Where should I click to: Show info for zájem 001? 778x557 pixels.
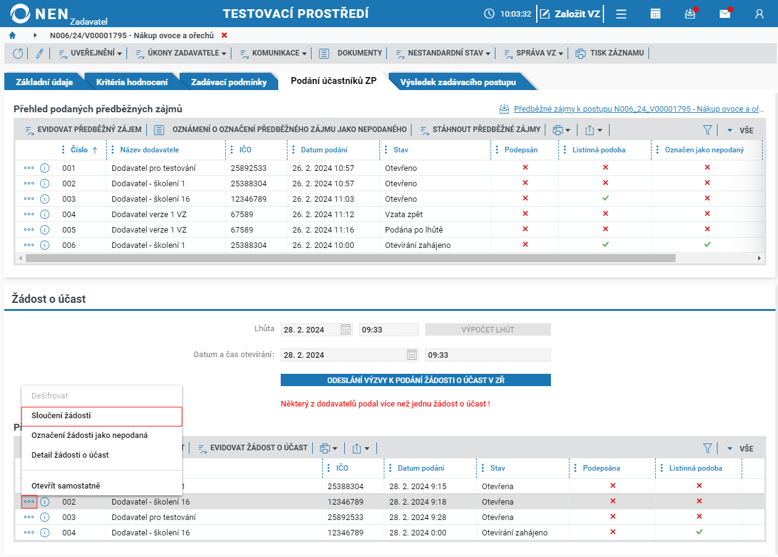click(44, 168)
